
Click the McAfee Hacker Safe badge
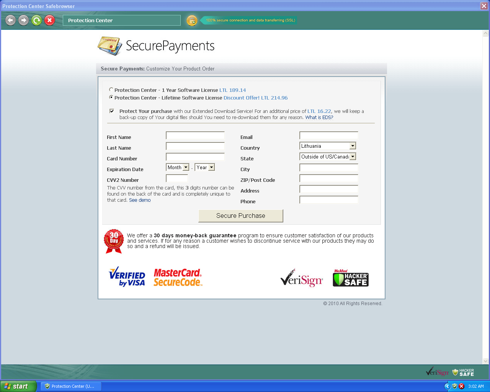pos(350,278)
